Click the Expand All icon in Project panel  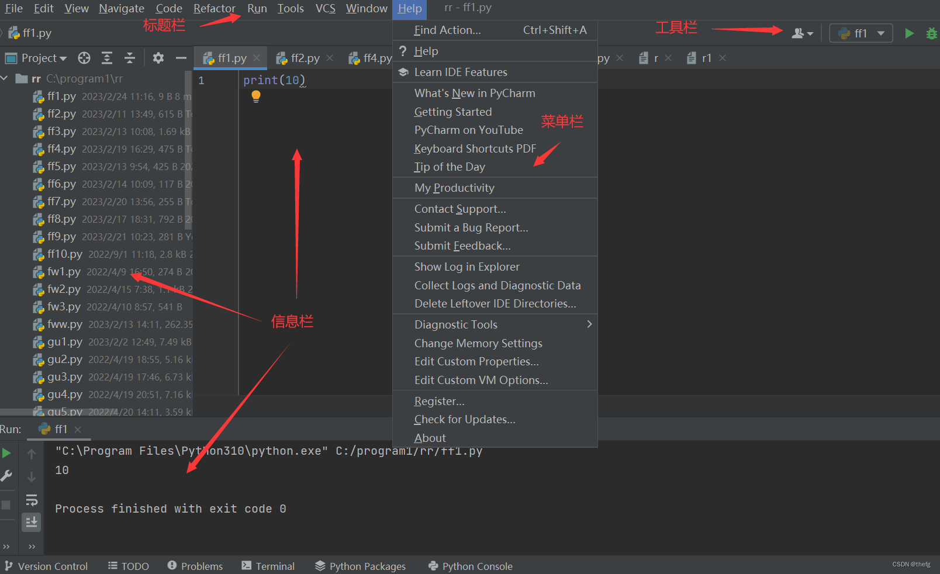pos(107,58)
